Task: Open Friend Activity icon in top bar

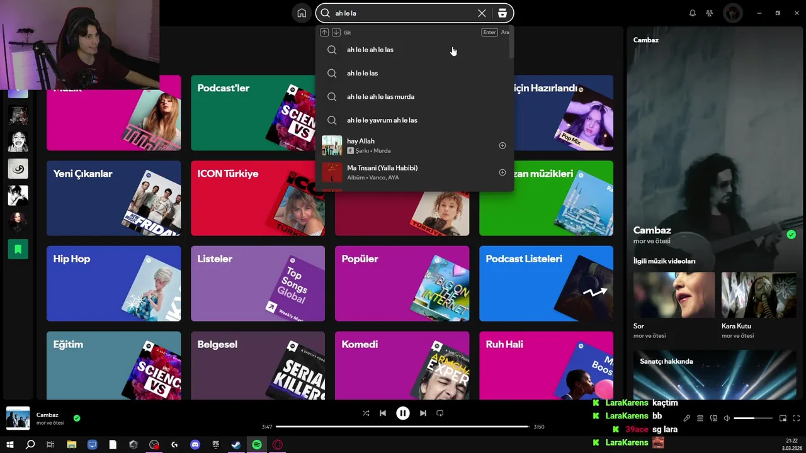Action: tap(710, 13)
